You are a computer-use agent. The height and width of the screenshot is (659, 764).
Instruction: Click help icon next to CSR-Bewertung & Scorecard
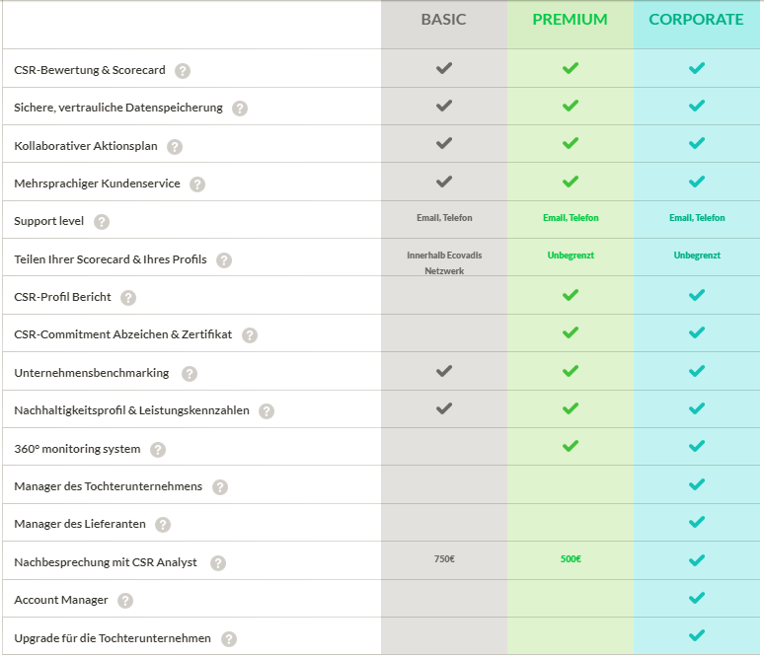(x=183, y=71)
